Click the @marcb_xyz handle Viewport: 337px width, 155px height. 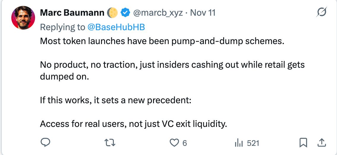point(158,13)
